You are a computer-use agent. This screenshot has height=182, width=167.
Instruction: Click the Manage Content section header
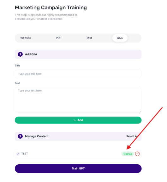click(x=78, y=136)
